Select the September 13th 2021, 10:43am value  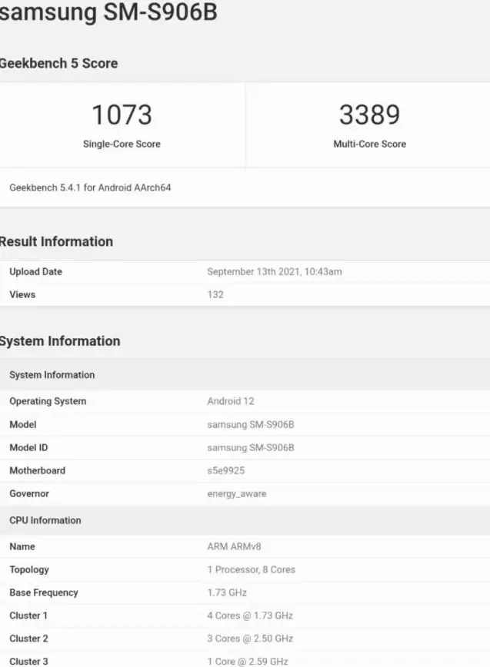click(x=275, y=272)
